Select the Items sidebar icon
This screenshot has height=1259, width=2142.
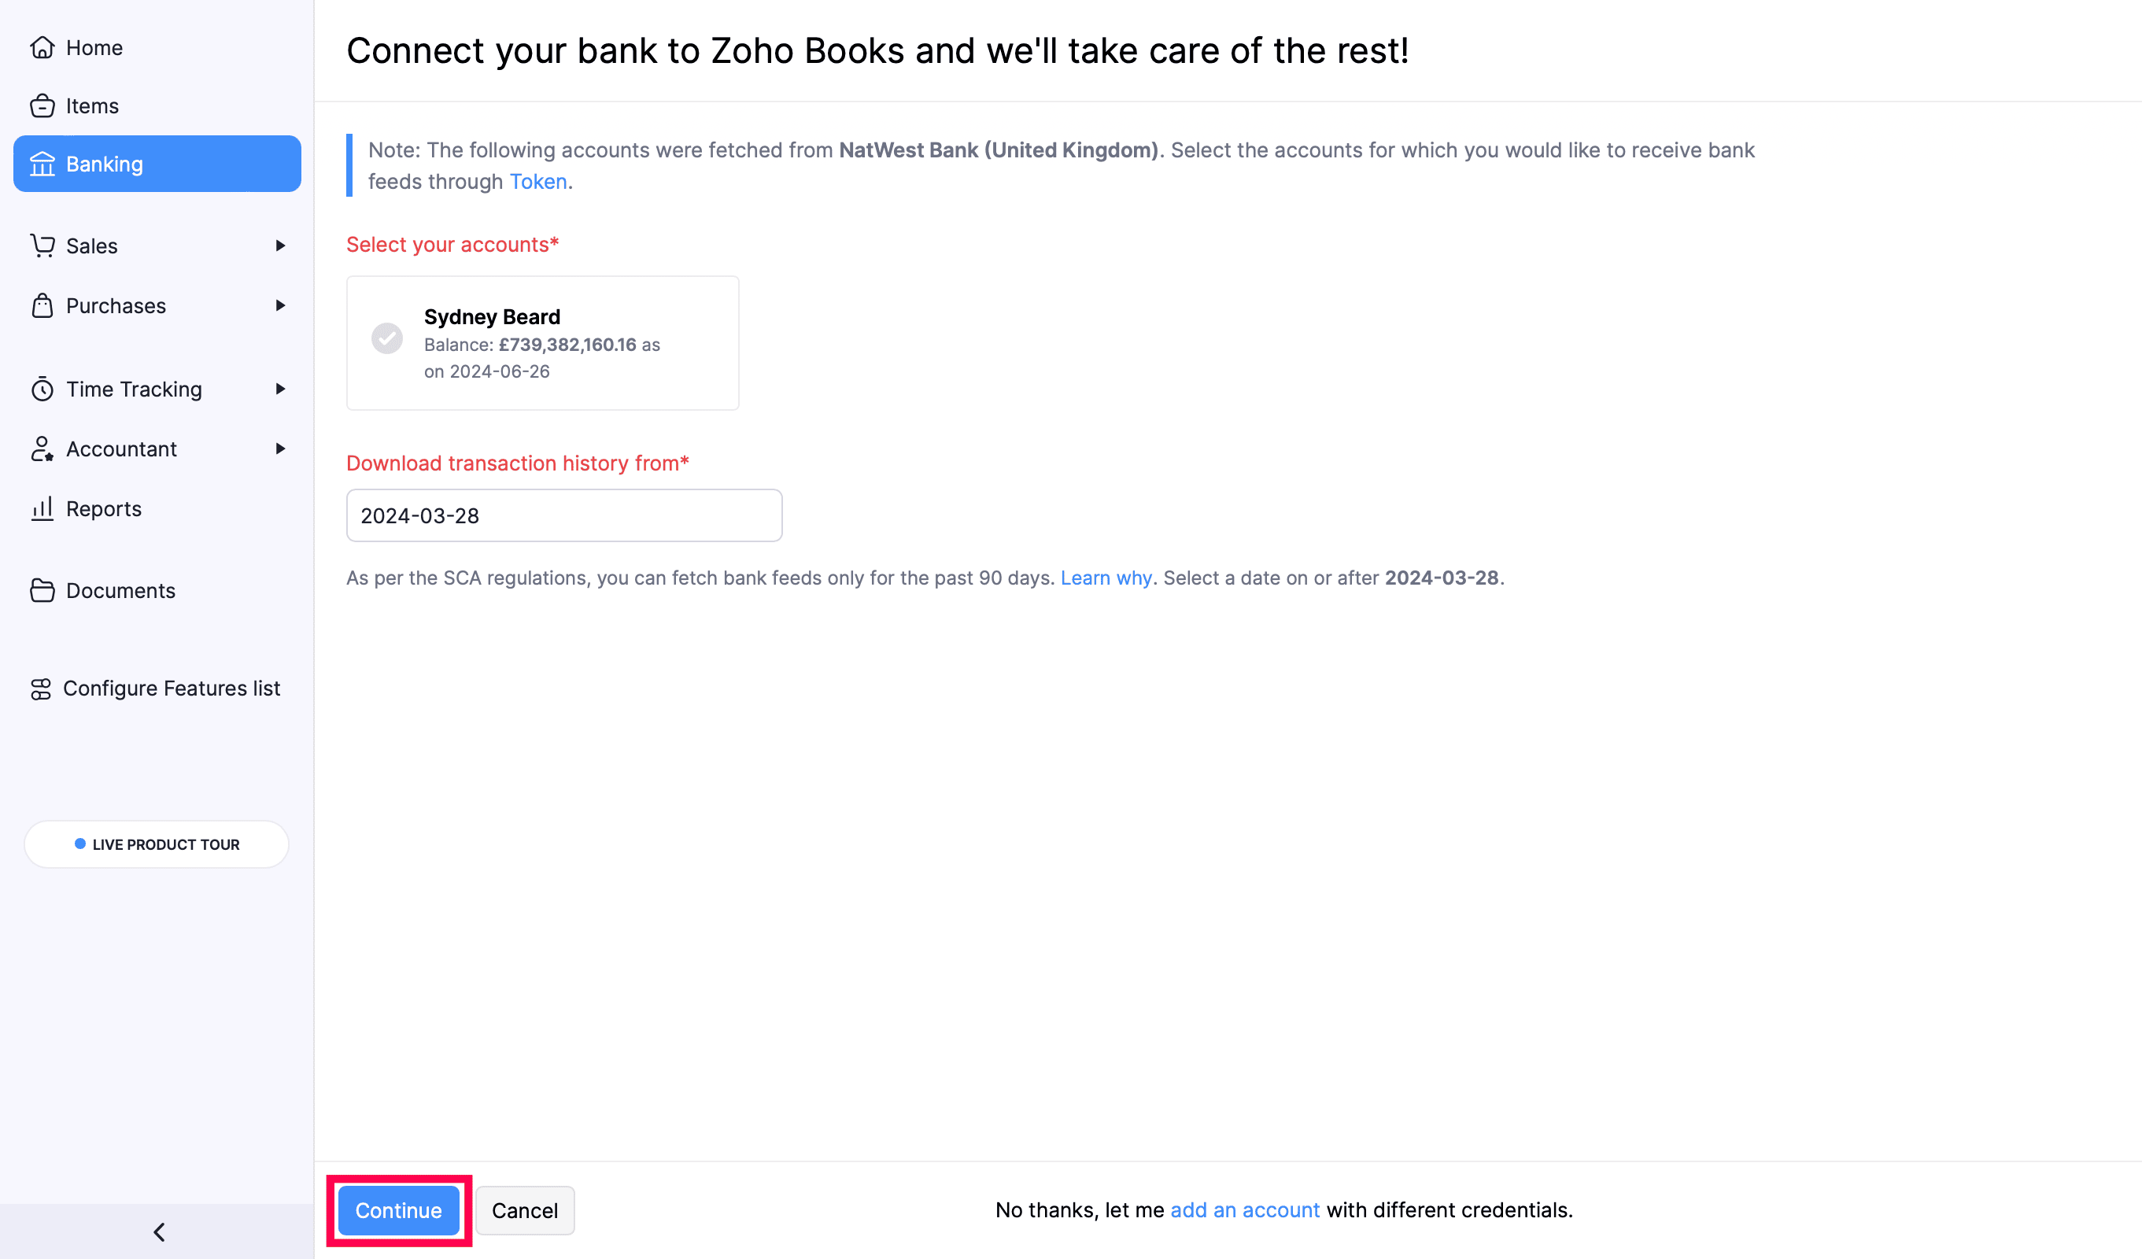tap(42, 105)
